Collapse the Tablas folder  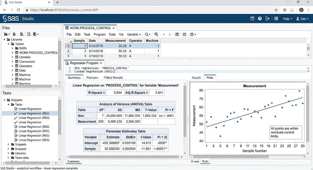(x=8, y=44)
